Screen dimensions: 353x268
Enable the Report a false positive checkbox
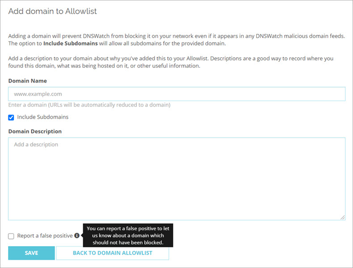tap(11, 236)
